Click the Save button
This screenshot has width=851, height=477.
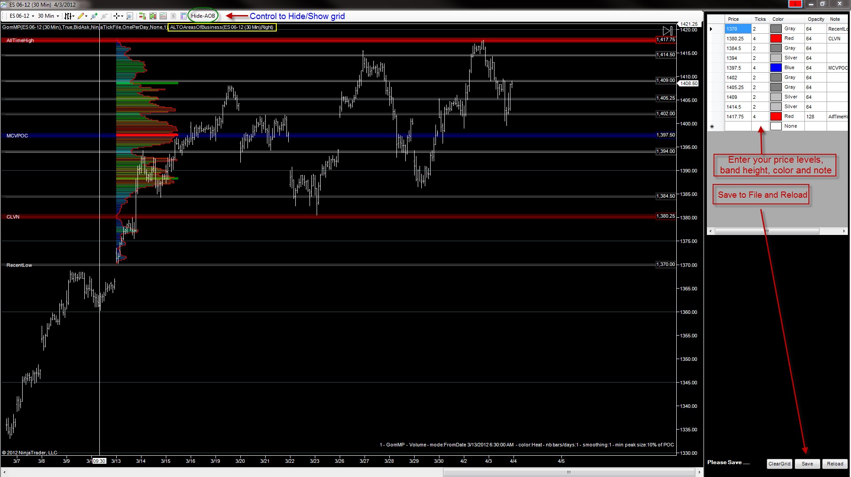tap(807, 464)
